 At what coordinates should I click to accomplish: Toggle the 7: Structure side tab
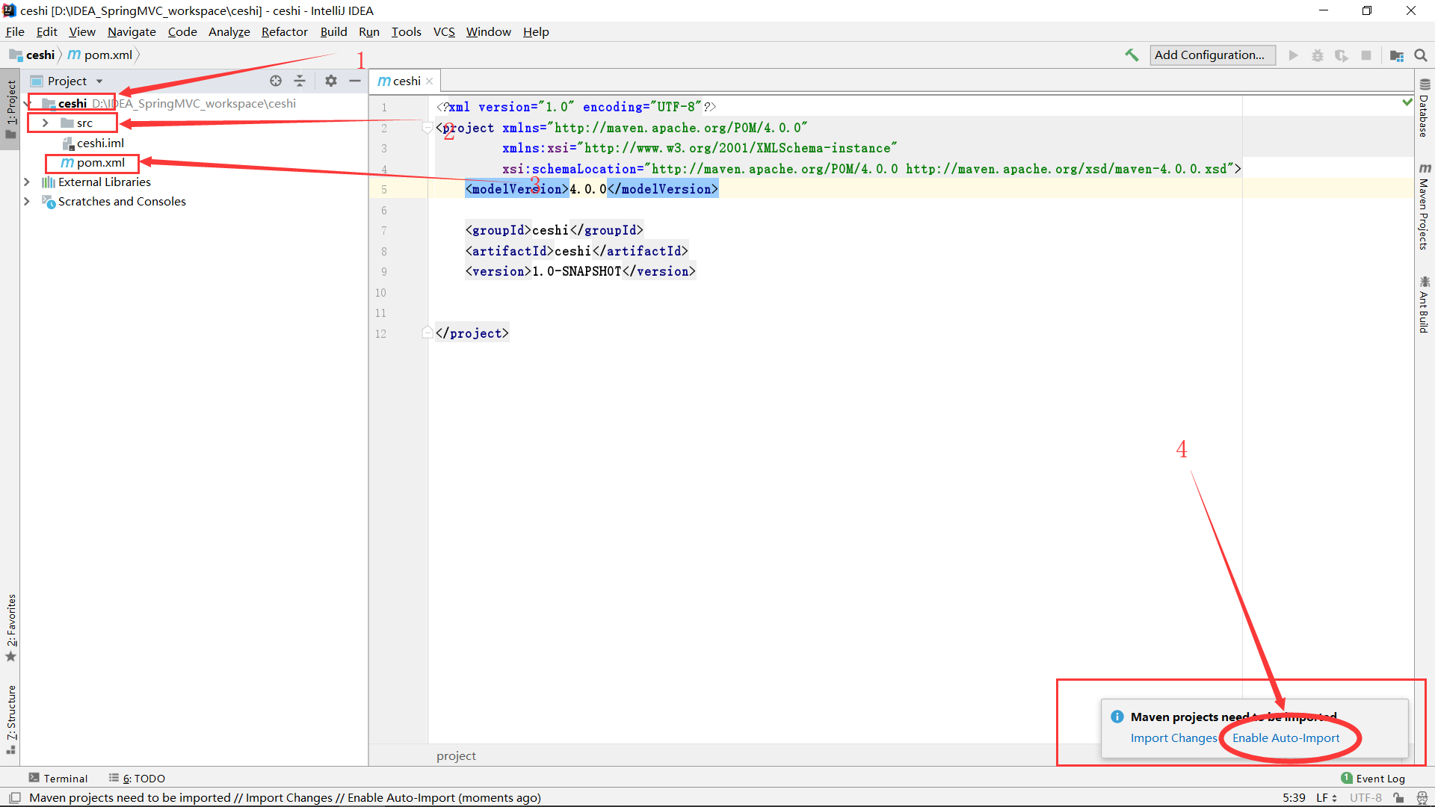pyautogui.click(x=10, y=720)
